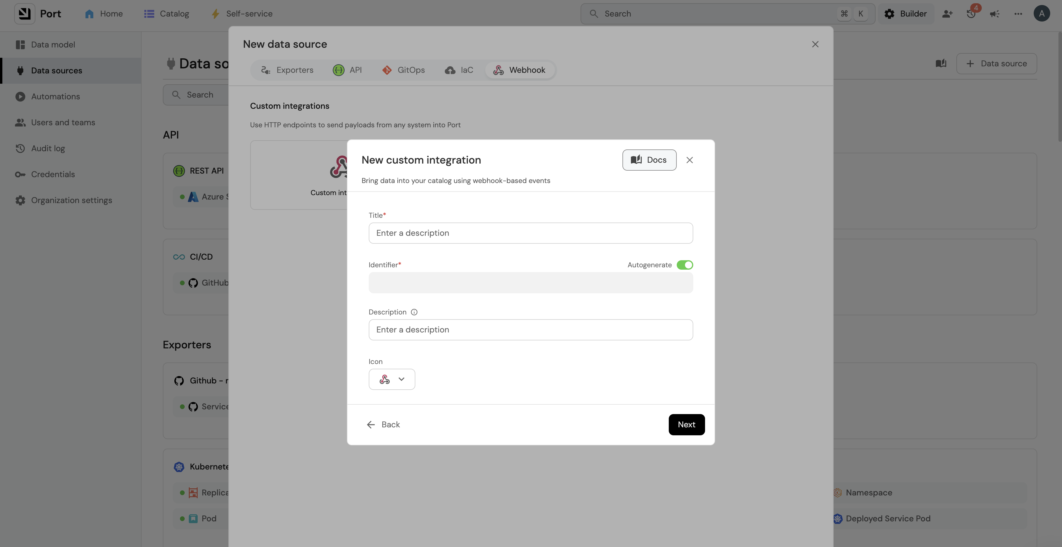This screenshot has width=1062, height=547.
Task: Close the New custom integration dialog
Action: click(689, 160)
